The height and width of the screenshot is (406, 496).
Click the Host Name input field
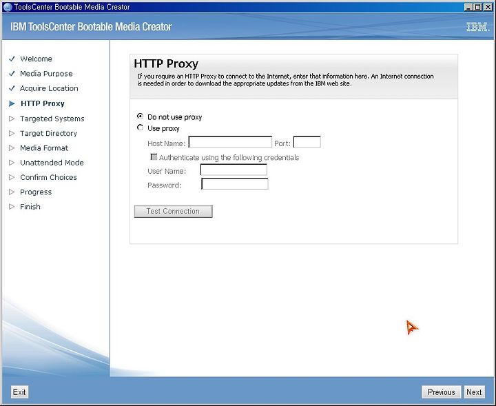click(x=230, y=142)
